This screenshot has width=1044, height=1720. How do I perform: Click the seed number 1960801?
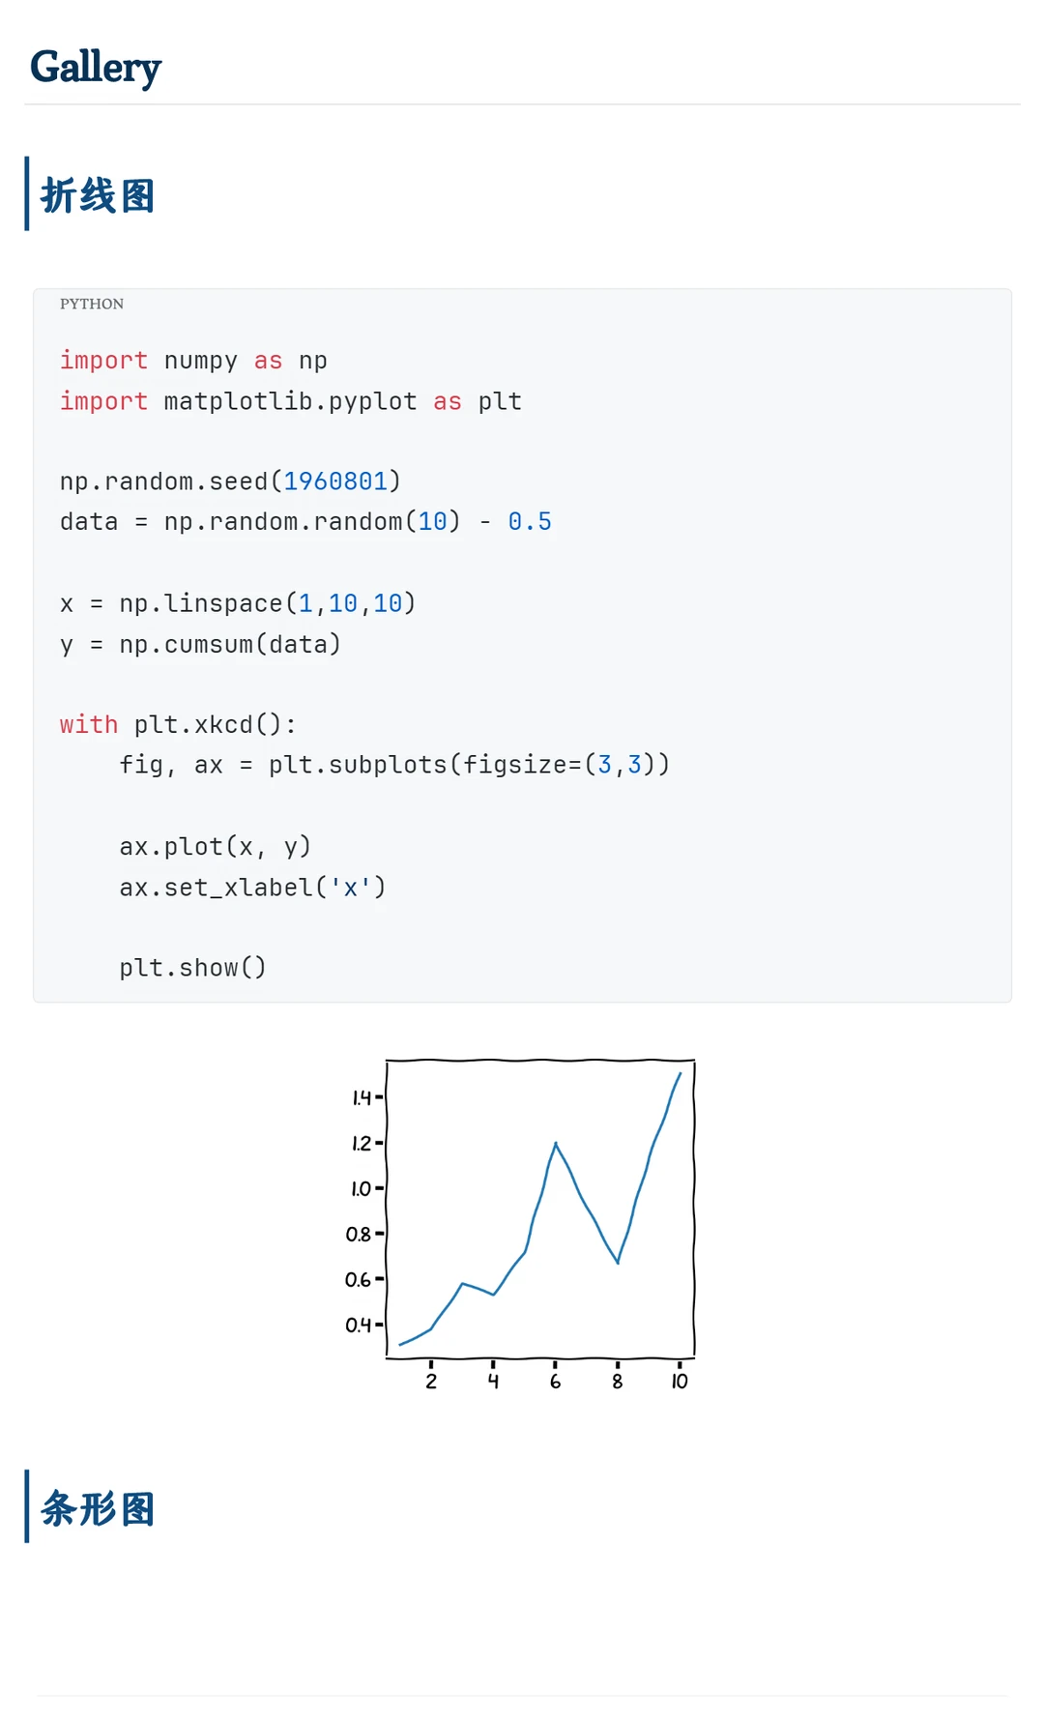tap(335, 481)
